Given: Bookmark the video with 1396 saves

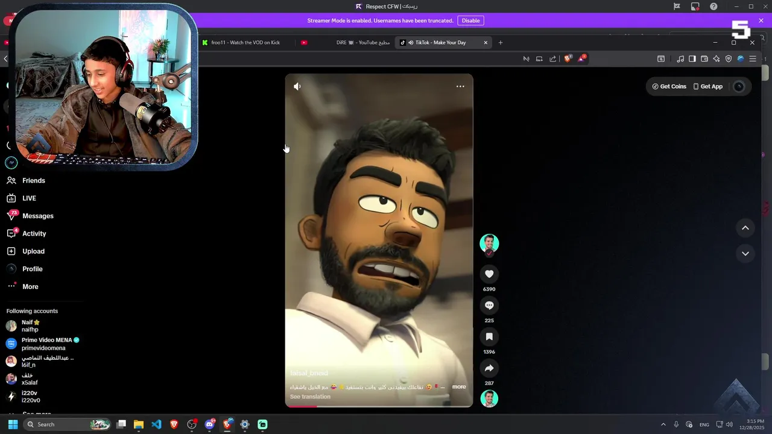Looking at the screenshot, I should coord(489,336).
